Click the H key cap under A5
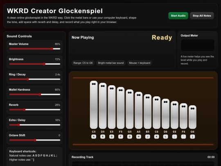Screen dimensions: 221x166 [x=139, y=136]
